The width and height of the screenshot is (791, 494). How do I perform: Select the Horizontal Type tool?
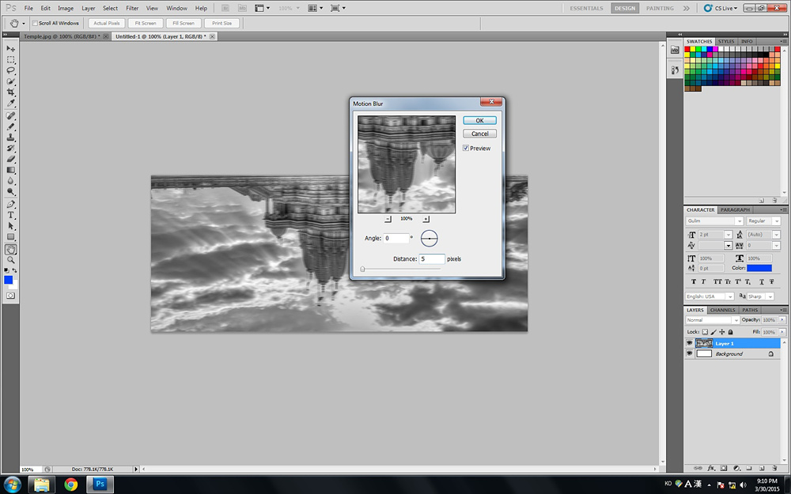(x=11, y=215)
